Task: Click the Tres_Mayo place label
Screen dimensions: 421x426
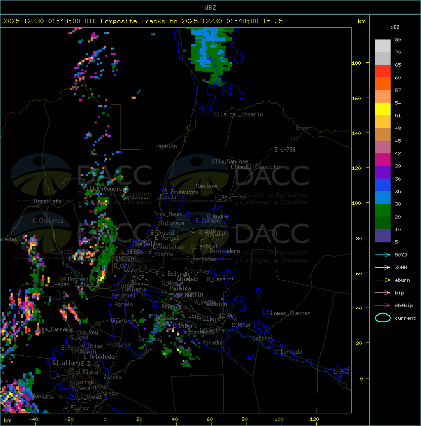Action: click(167, 214)
